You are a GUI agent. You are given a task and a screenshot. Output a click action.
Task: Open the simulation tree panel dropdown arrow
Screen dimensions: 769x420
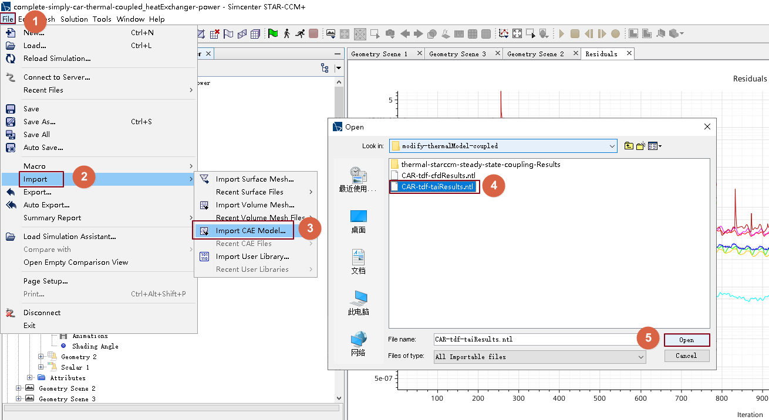tap(338, 69)
